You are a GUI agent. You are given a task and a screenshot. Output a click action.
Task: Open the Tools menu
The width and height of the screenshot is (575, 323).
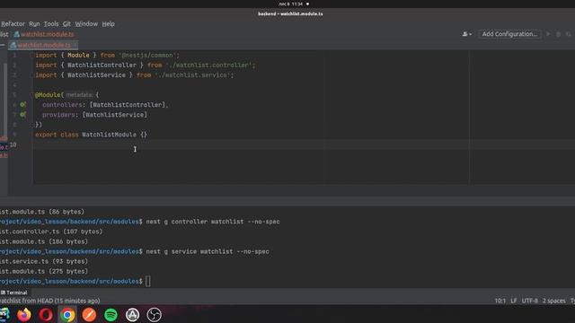tap(51, 24)
